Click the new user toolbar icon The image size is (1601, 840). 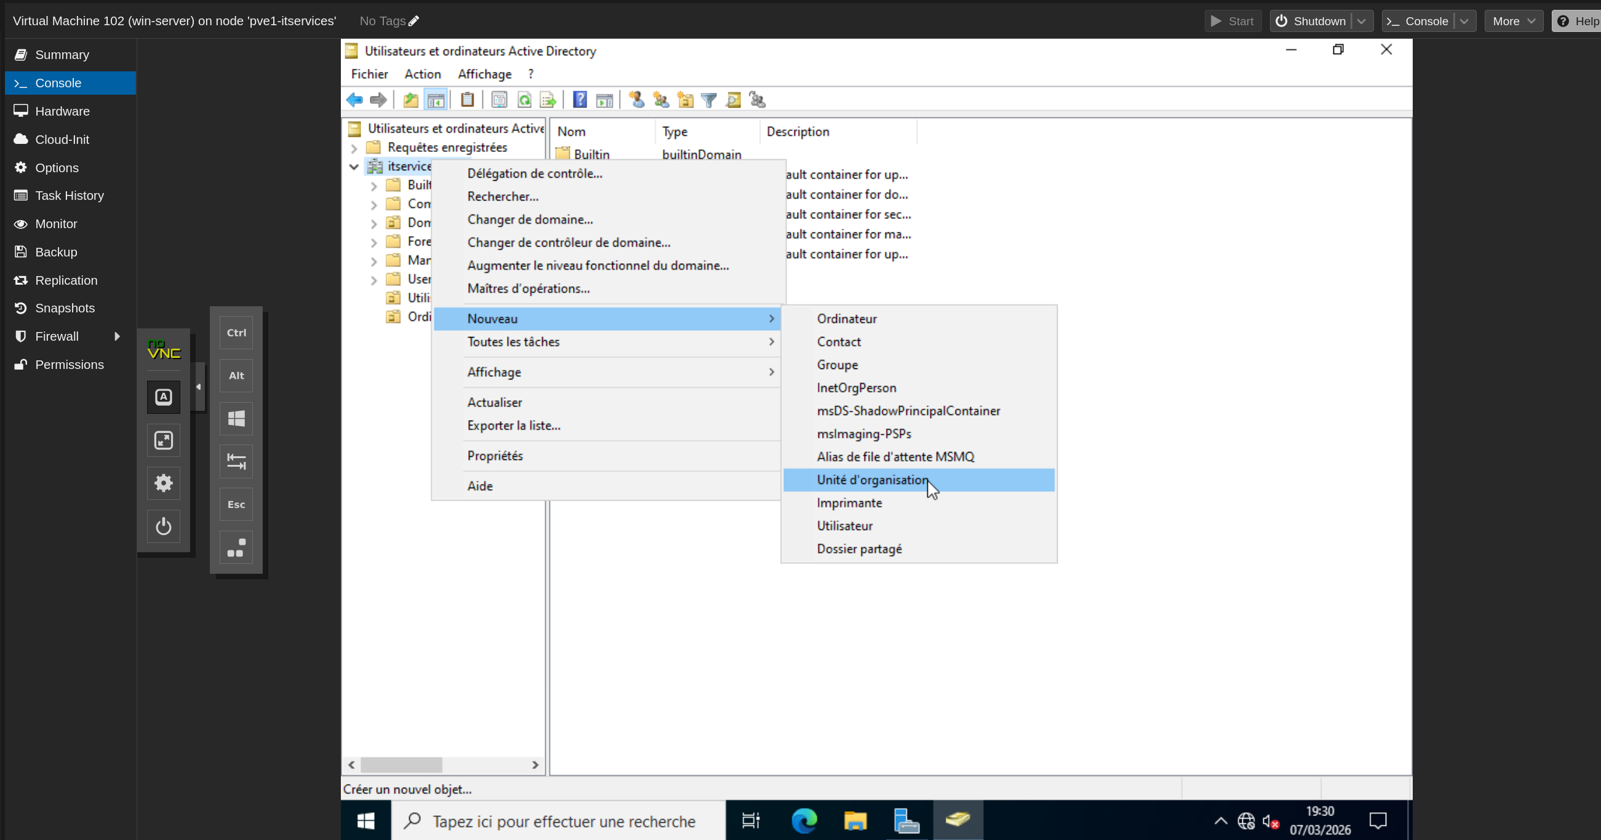(636, 100)
